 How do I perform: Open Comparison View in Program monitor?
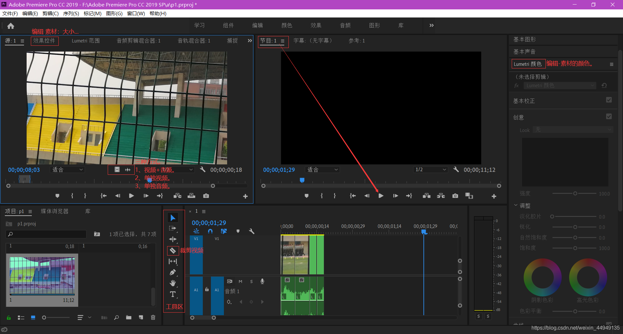[469, 196]
